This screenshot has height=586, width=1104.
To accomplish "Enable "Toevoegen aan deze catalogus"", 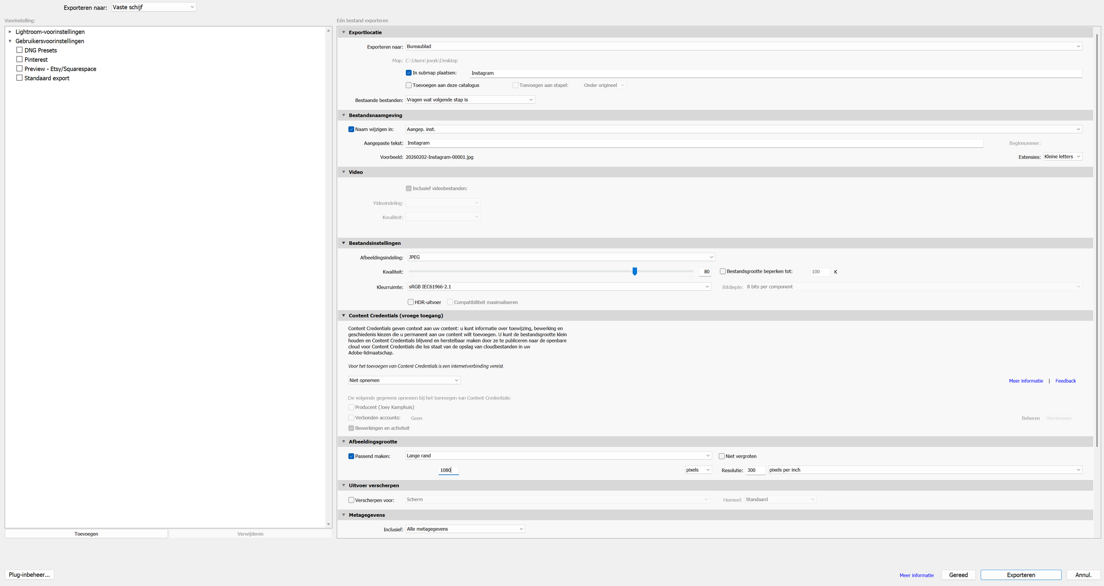I will (x=408, y=85).
